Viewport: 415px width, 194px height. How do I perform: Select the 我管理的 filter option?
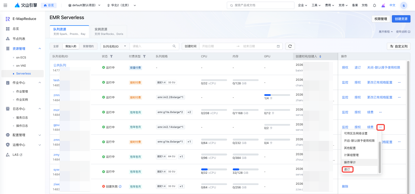[x=88, y=46]
